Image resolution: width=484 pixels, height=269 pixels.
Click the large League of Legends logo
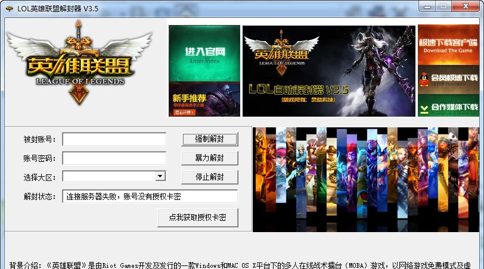pos(80,62)
